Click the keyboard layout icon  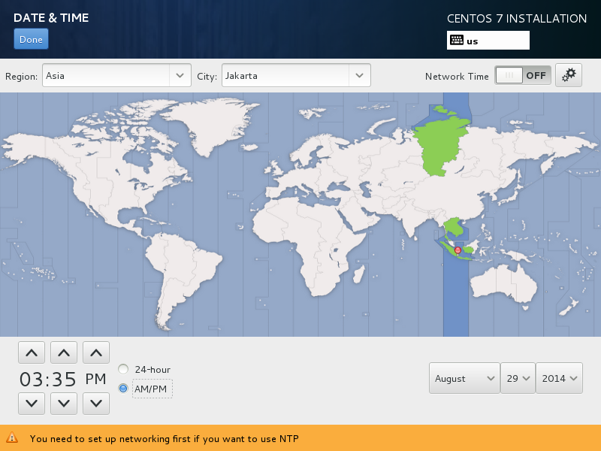click(457, 41)
